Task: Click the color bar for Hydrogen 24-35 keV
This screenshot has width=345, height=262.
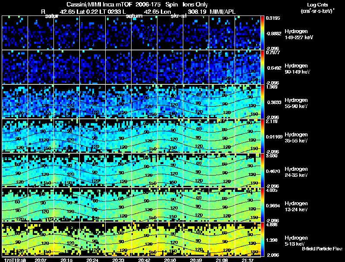Action: pyautogui.click(x=262, y=170)
